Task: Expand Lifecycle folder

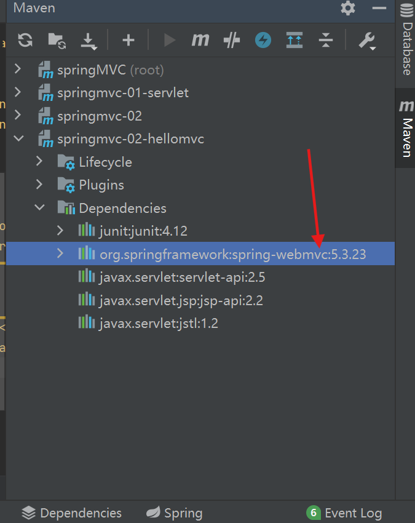Action: tap(39, 161)
